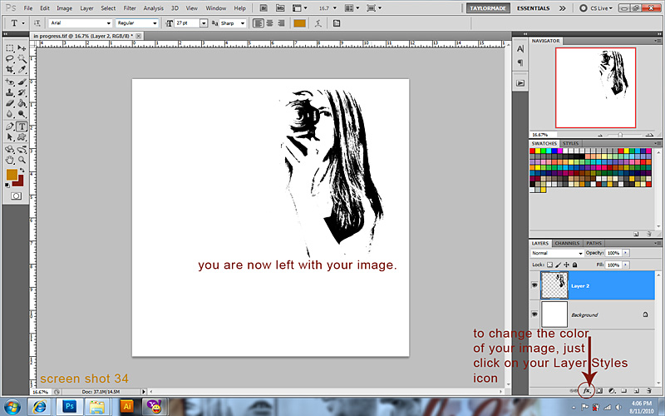Select the Blur tool
This screenshot has height=416, width=665.
point(10,114)
